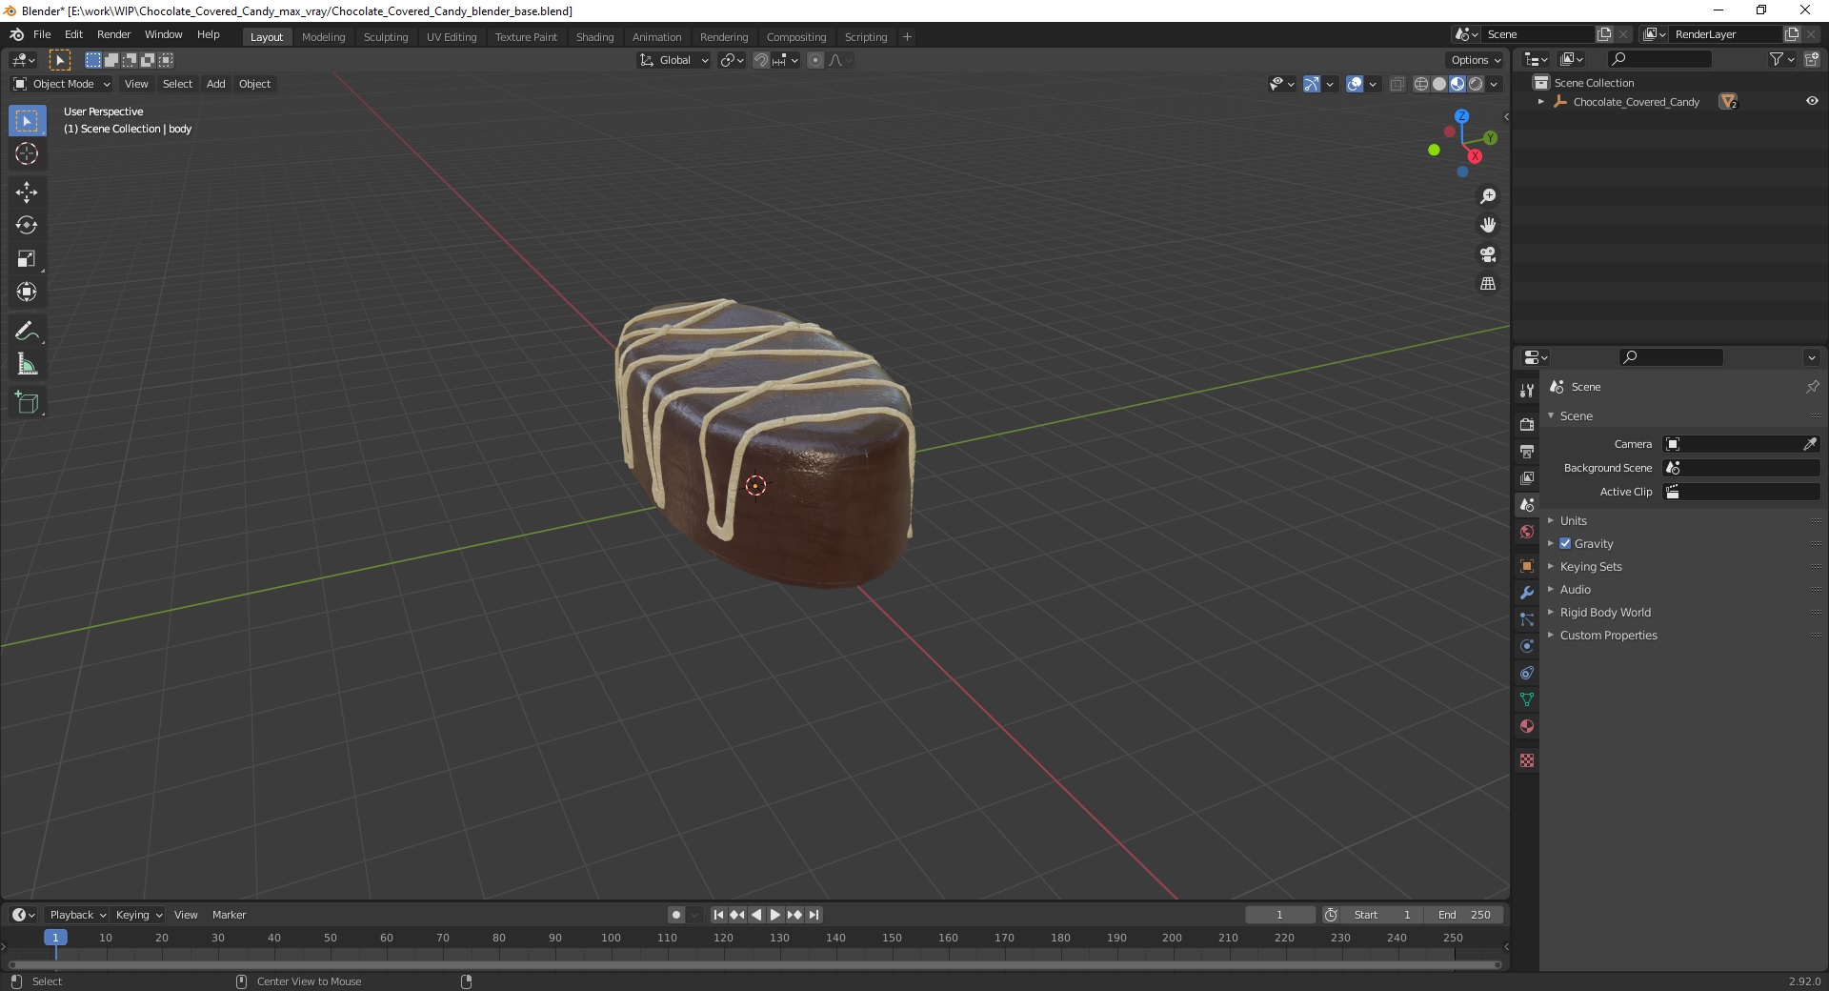Click the Zoom view icon in the viewport
Screen dimensions: 1829x991
click(1488, 196)
